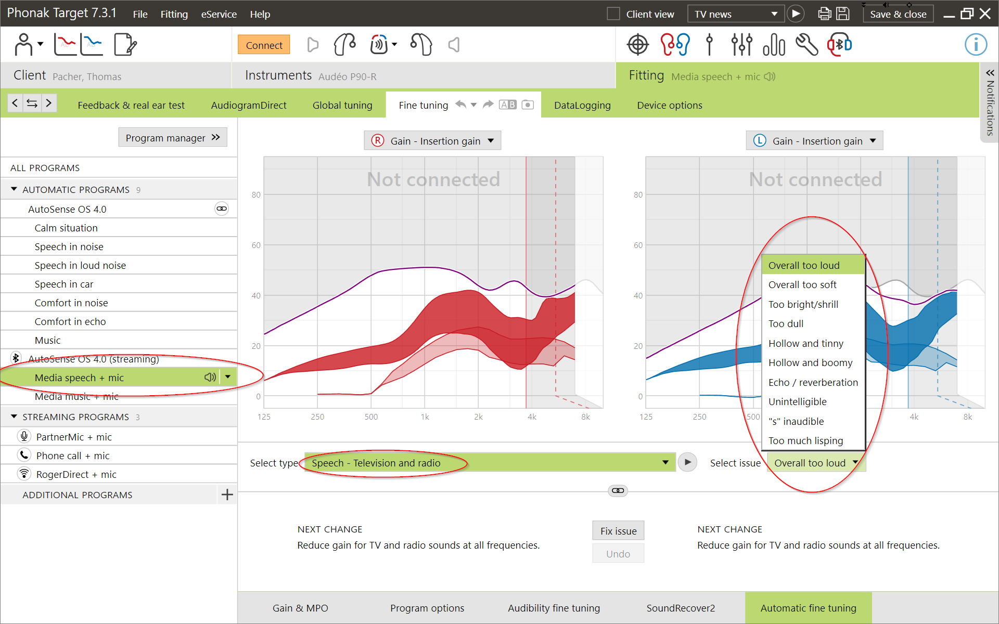Collapse the Automatic Programs group
999x624 pixels.
14,189
